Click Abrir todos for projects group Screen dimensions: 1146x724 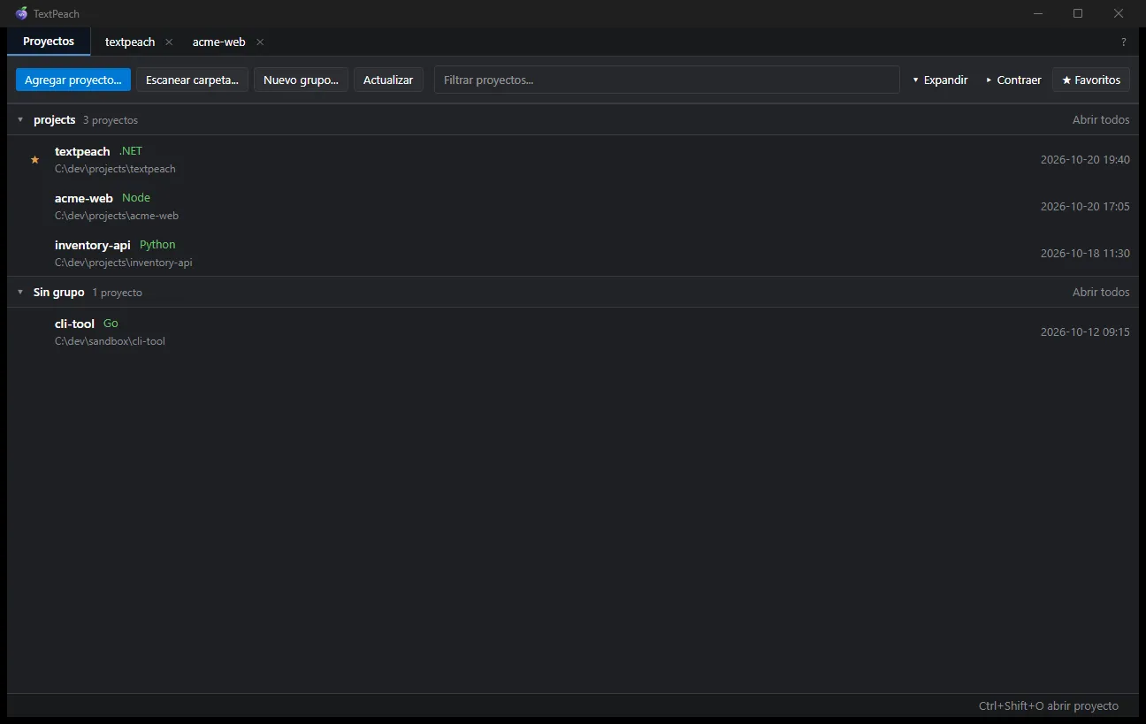coord(1101,120)
